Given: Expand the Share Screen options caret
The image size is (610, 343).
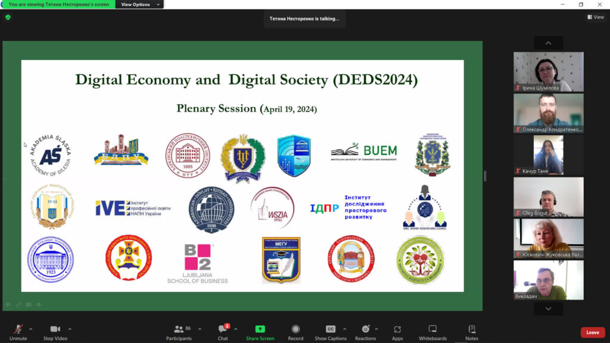Looking at the screenshot, I should (x=274, y=329).
